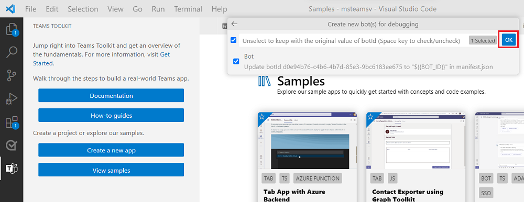This screenshot has height=202, width=524.
Task: Open the Run menu
Action: click(158, 9)
